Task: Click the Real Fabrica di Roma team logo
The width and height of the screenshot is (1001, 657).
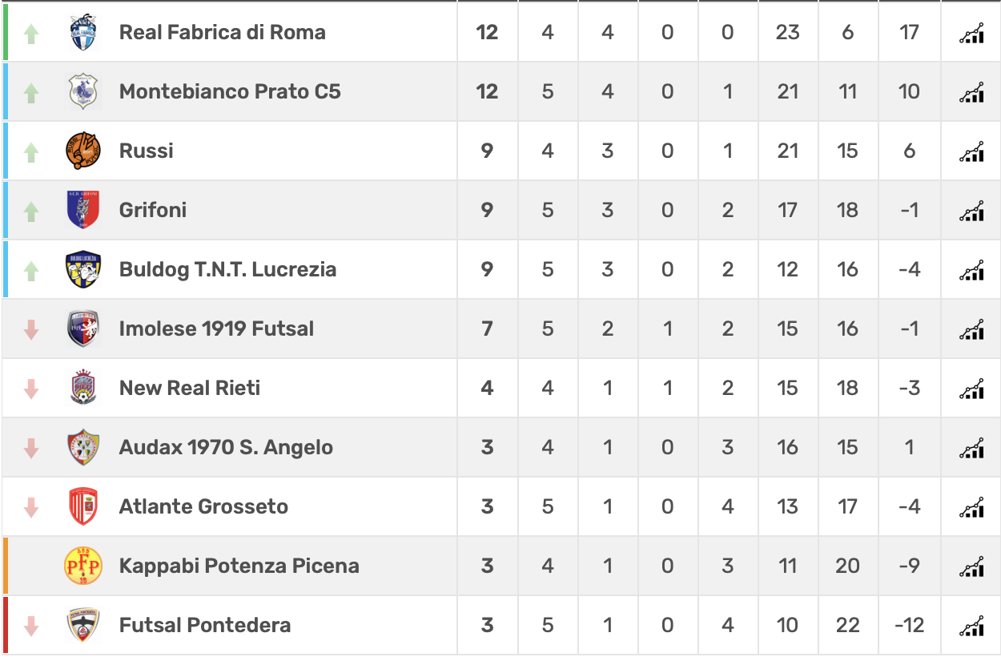Action: (x=83, y=32)
